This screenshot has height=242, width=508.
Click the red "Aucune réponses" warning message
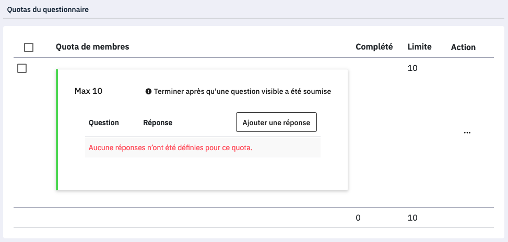point(170,148)
